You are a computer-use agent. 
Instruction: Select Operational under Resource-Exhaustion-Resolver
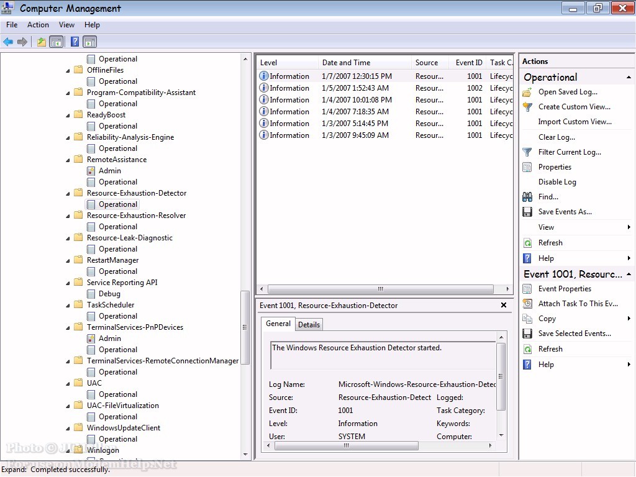point(117,227)
